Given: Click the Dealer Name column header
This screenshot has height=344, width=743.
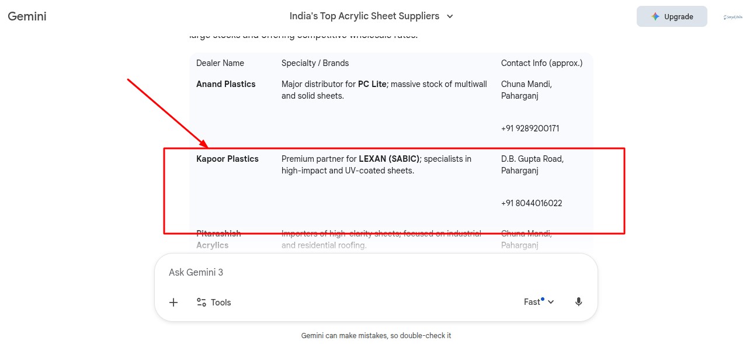Looking at the screenshot, I should point(220,63).
